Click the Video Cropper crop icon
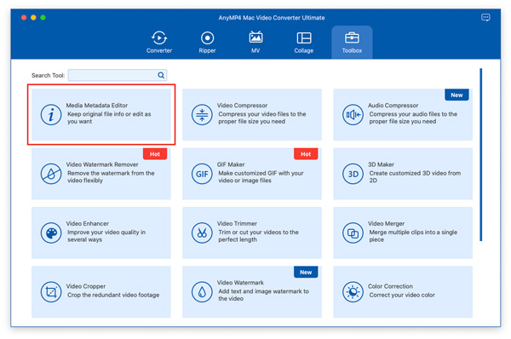This screenshot has height=339, width=511. [x=51, y=292]
